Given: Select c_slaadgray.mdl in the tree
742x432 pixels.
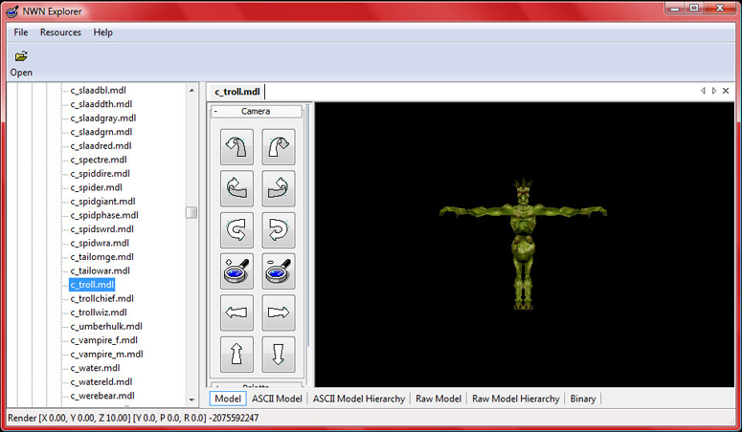Looking at the screenshot, I should [103, 119].
